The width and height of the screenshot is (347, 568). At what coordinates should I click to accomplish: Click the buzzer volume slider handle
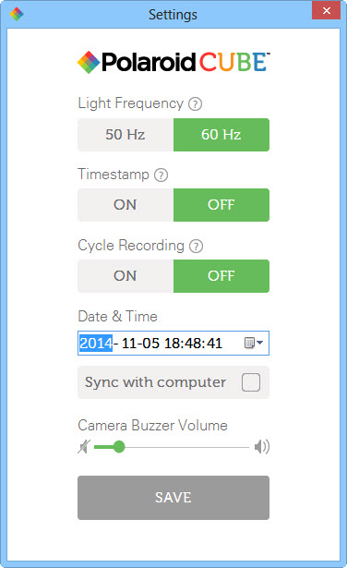tap(119, 447)
